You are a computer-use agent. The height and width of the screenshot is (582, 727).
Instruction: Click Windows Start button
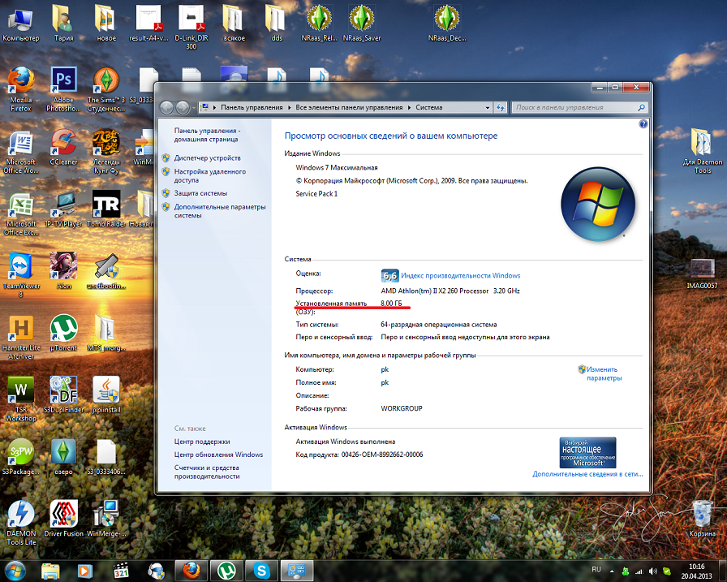click(x=15, y=571)
